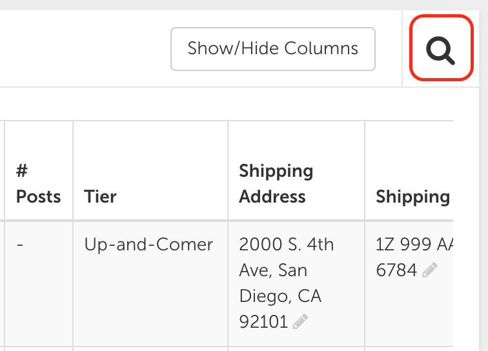The height and width of the screenshot is (351, 488).
Task: Select the 92101 zip code text
Action: (263, 321)
